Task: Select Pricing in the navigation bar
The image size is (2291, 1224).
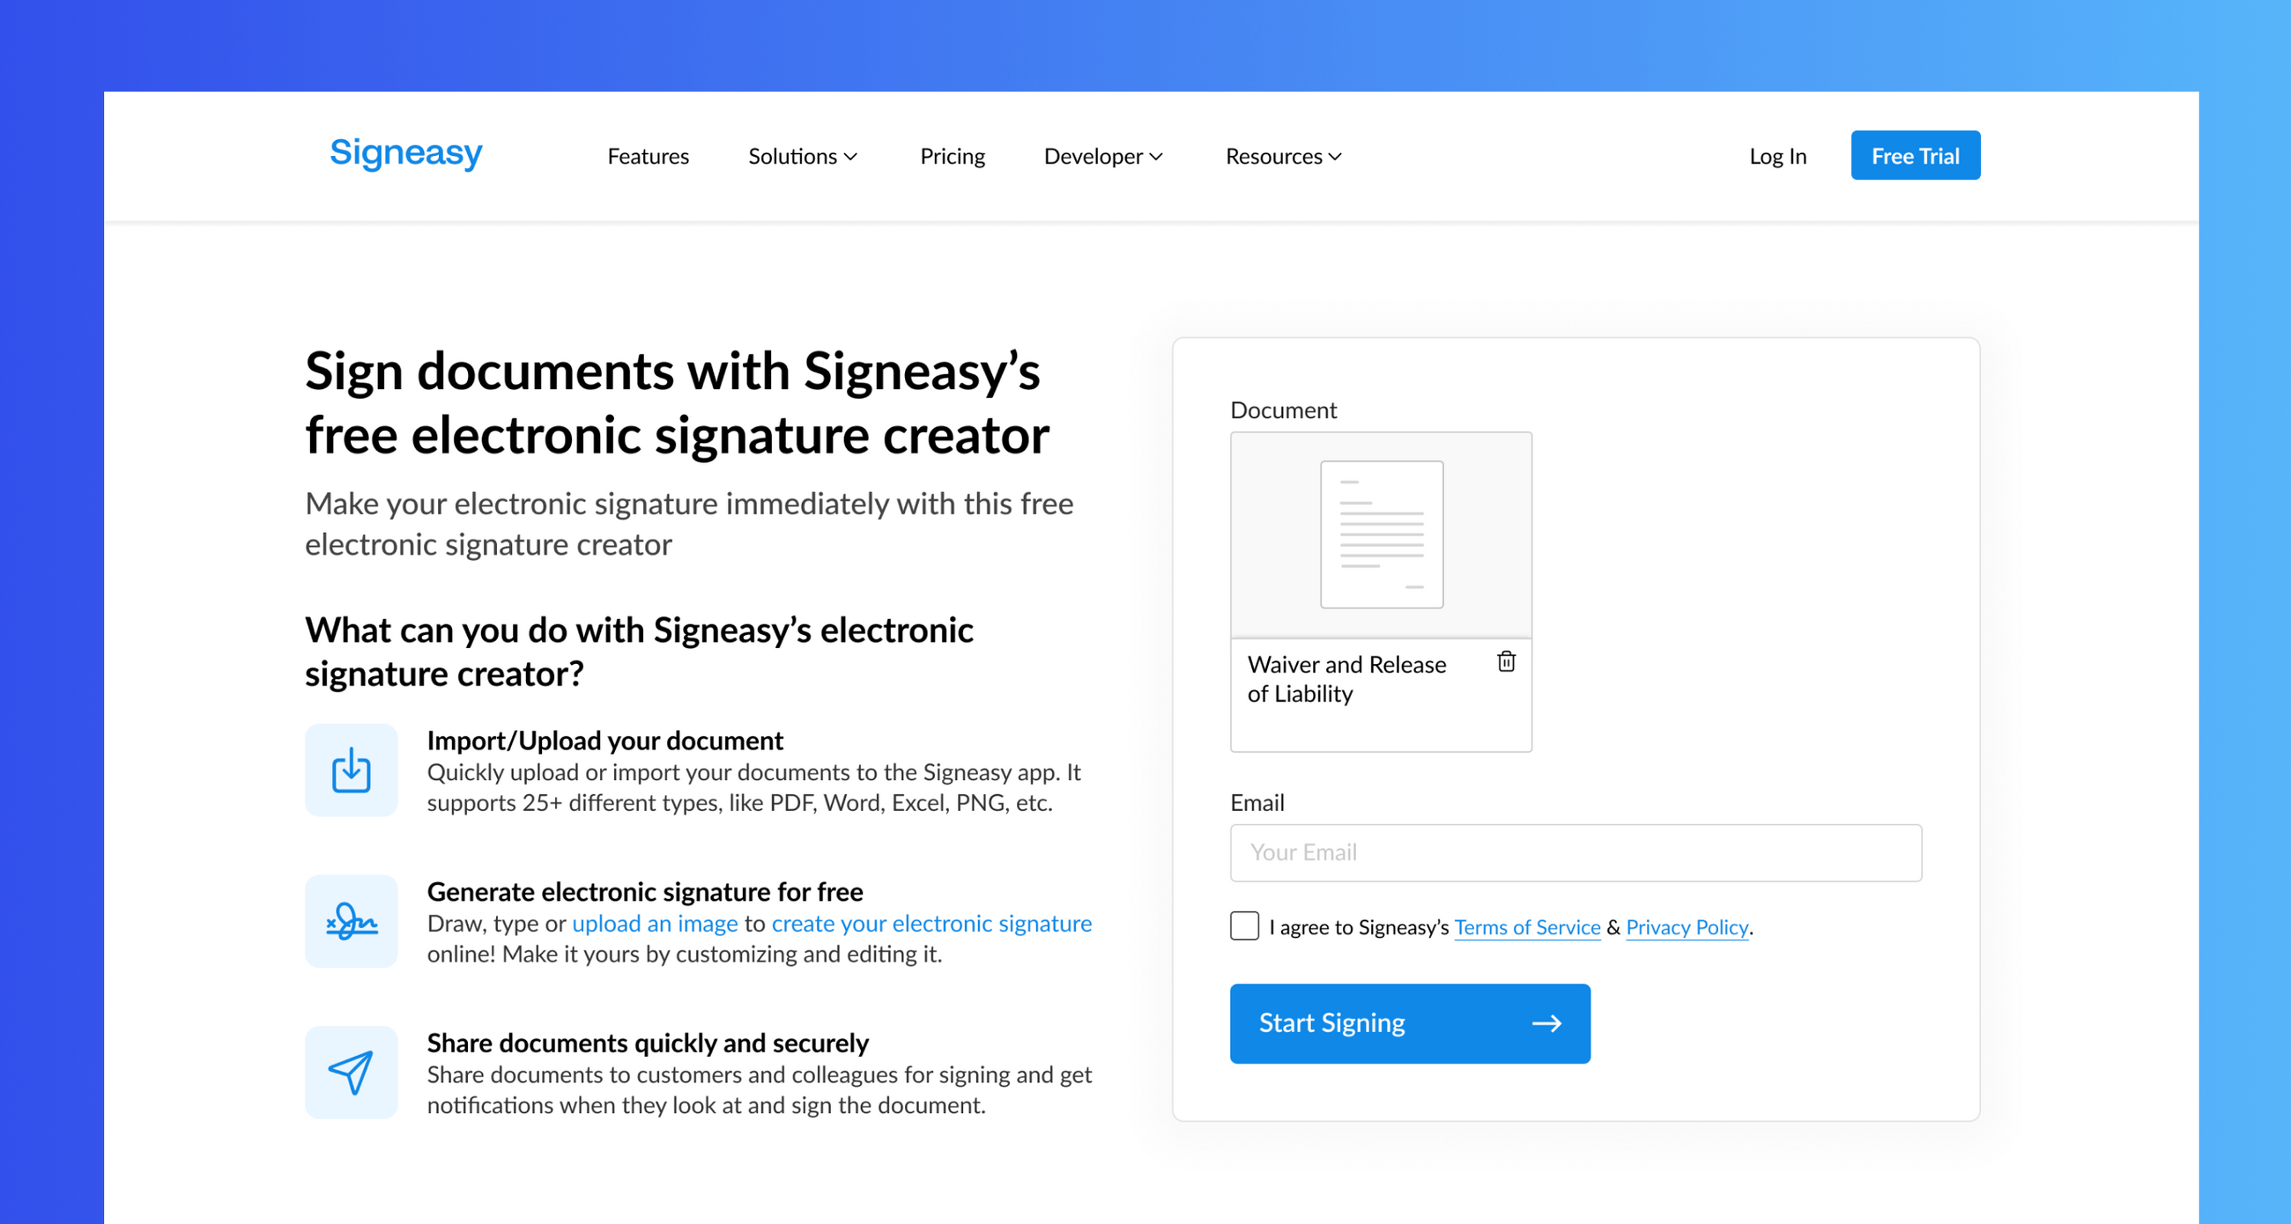Action: coord(953,156)
